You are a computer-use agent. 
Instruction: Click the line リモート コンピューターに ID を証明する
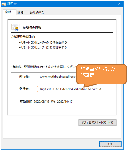(x=44, y=47)
